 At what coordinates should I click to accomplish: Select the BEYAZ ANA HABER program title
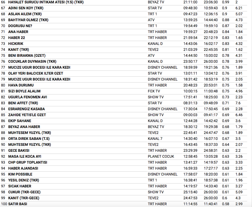point(24,127)
